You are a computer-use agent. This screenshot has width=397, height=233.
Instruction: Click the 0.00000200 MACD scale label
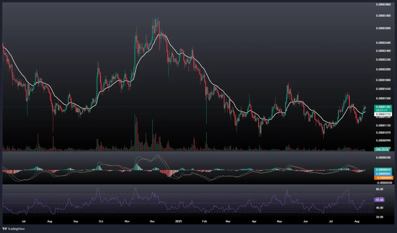click(x=383, y=158)
